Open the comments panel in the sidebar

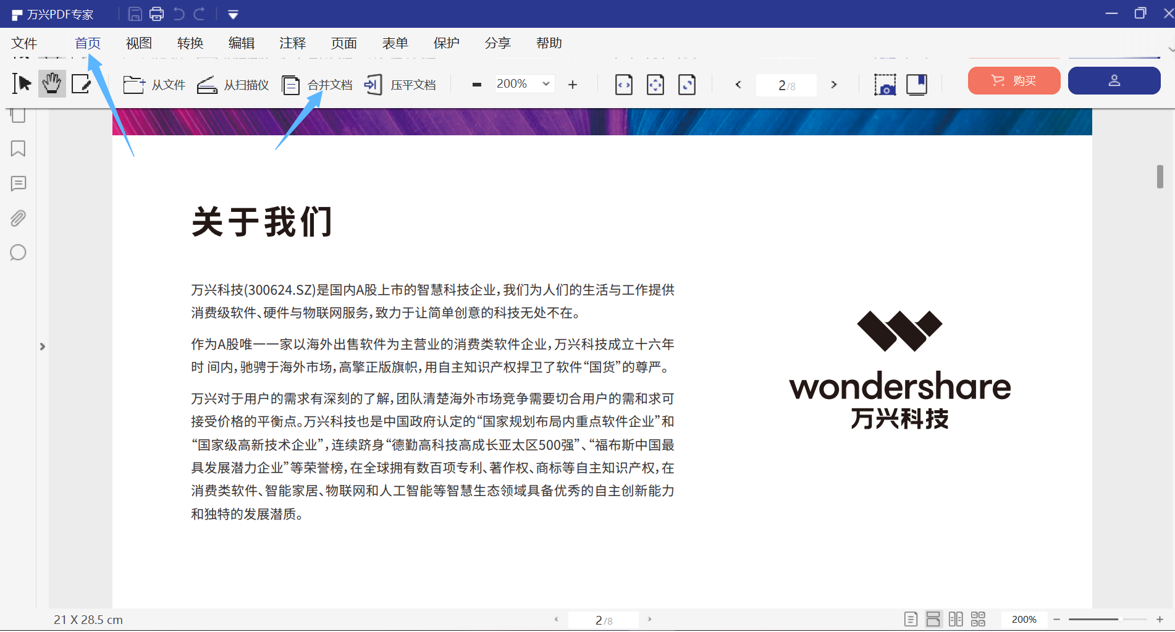pyautogui.click(x=17, y=183)
